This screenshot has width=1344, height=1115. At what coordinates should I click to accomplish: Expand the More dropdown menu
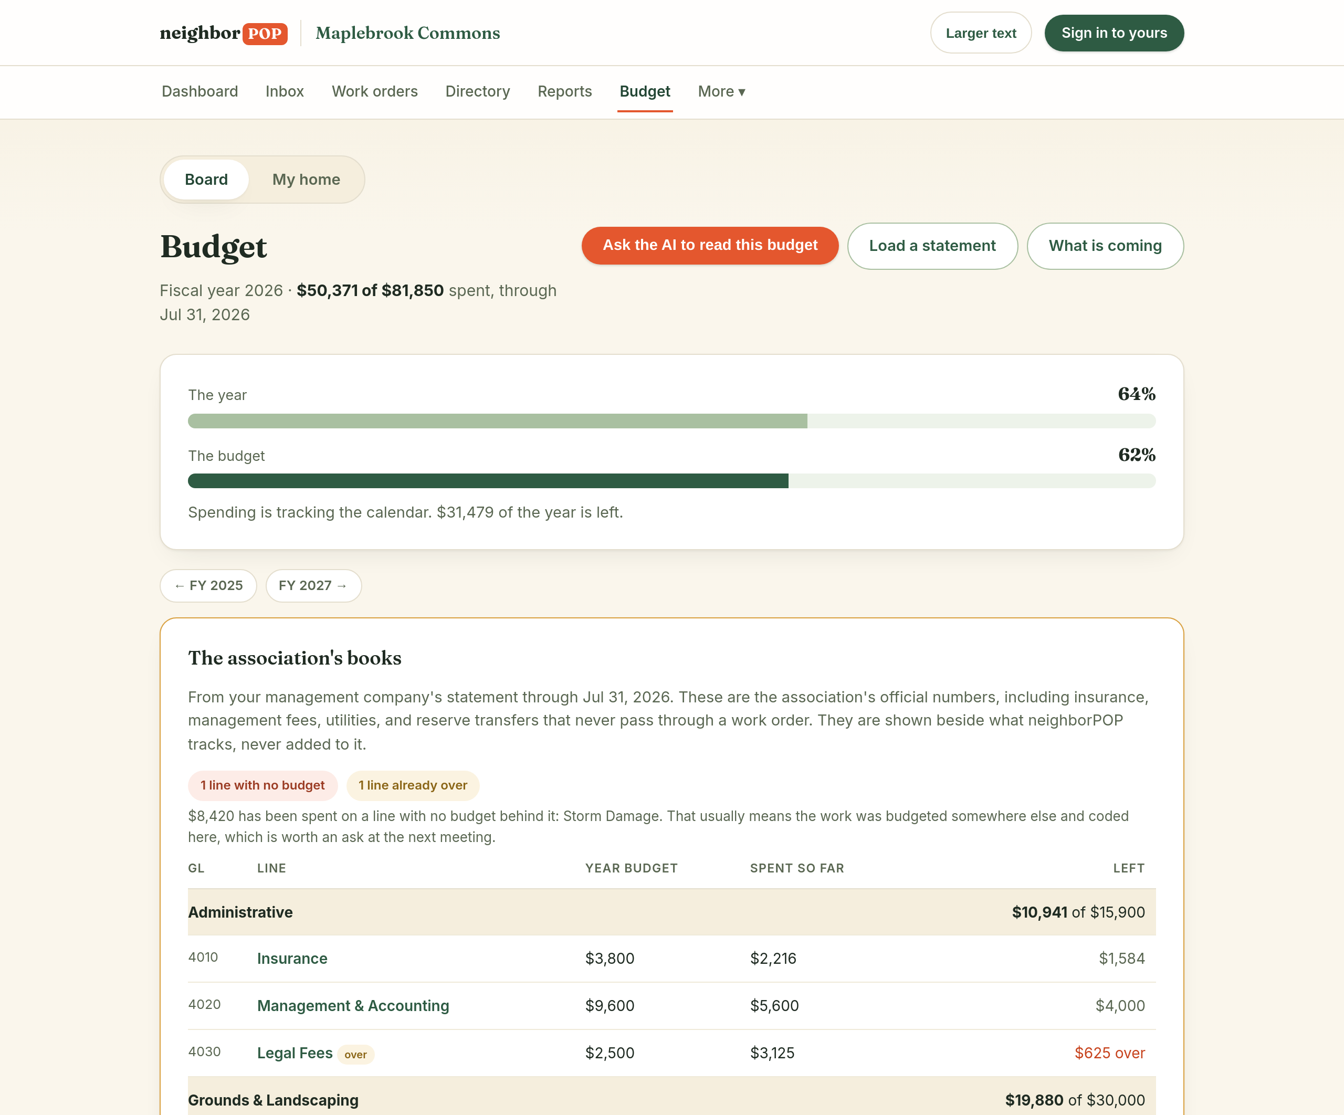(721, 91)
